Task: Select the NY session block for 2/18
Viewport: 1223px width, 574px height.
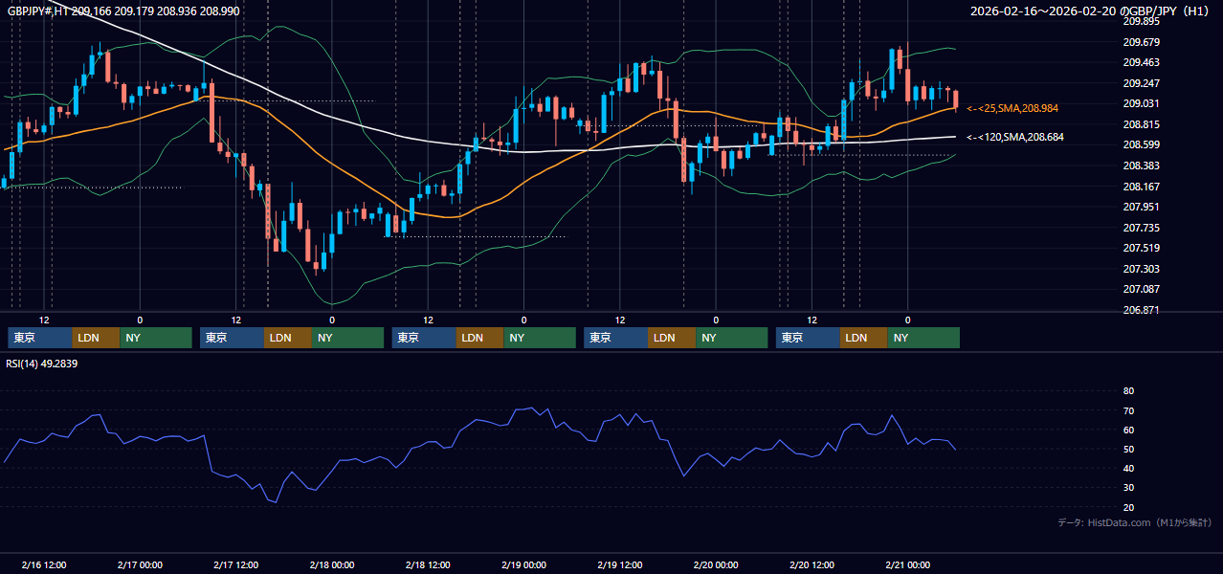Action: [540, 338]
